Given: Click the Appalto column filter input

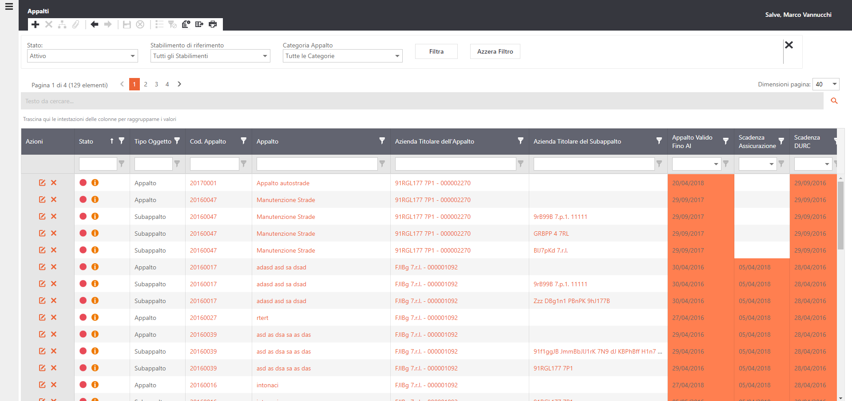Looking at the screenshot, I should [x=317, y=164].
